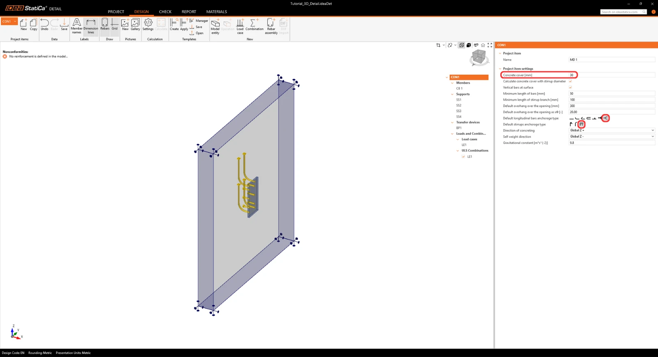
Task: Click the Copy project item icon
Action: [33, 25]
